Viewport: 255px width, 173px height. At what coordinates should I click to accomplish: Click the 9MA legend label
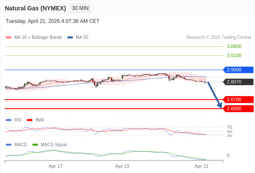pyautogui.click(x=40, y=120)
